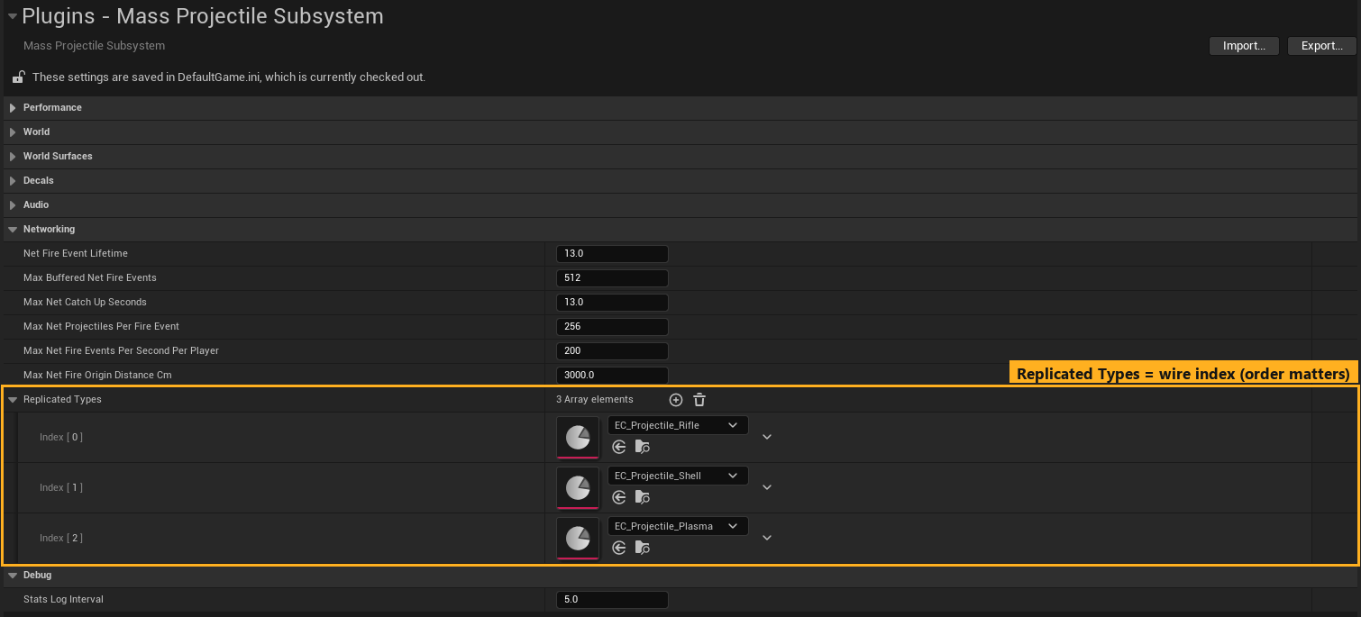Click the Stats Log Interval value field
The image size is (1361, 617).
pos(613,600)
